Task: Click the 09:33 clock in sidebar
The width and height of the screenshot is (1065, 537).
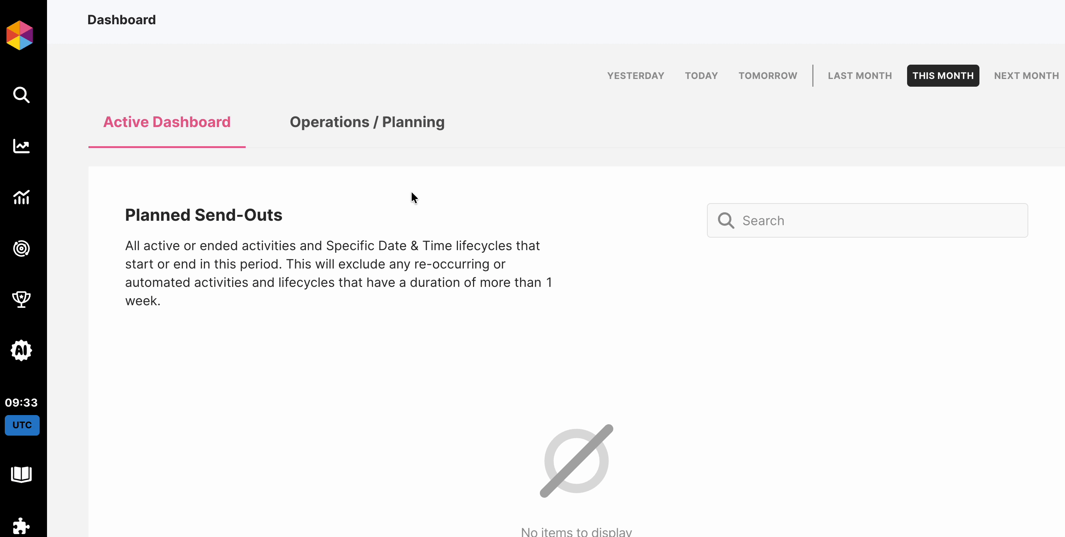Action: pos(22,403)
